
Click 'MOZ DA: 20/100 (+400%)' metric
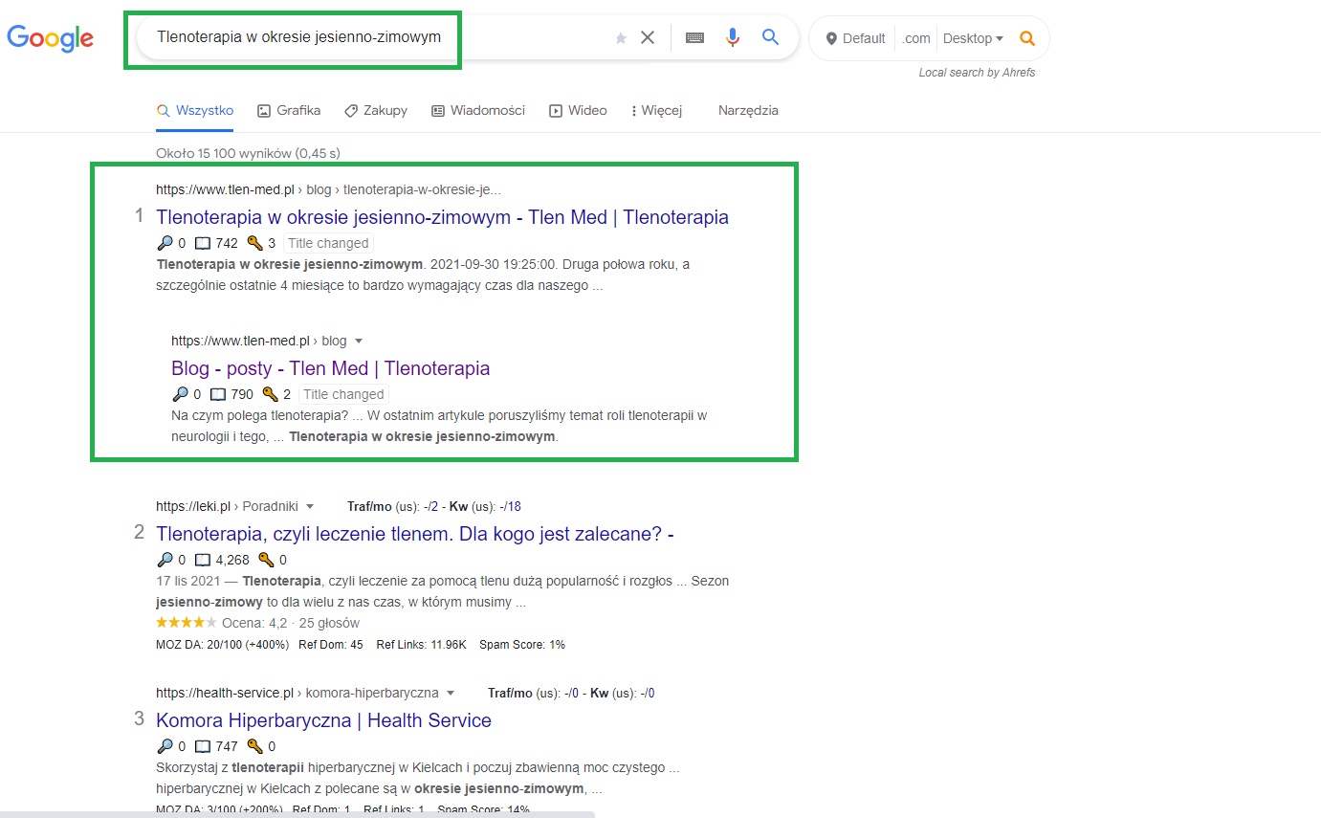(x=222, y=645)
